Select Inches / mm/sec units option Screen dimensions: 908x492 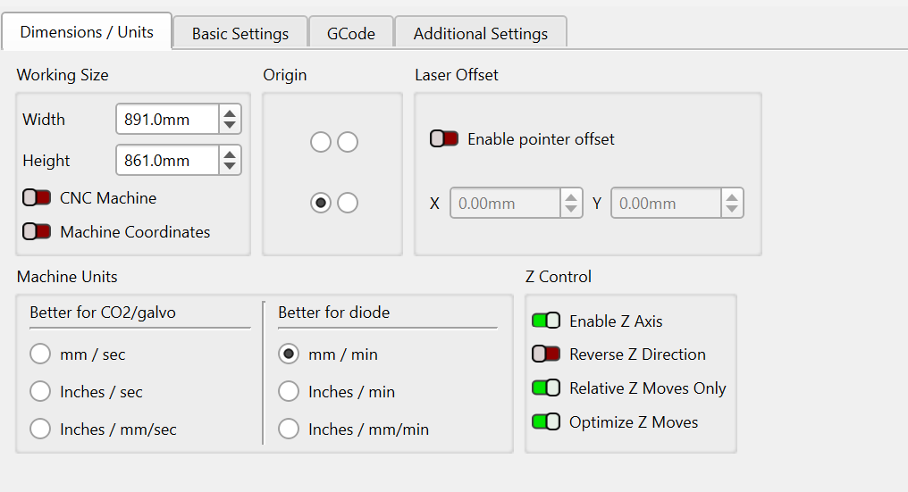[x=40, y=429]
